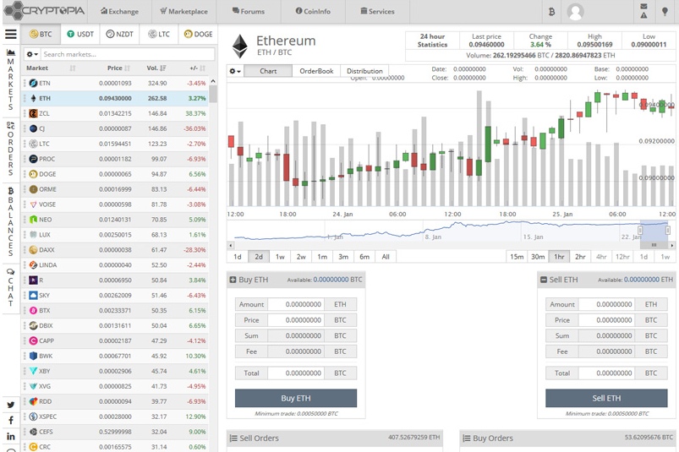Image resolution: width=679 pixels, height=452 pixels.
Task: Switch to the Distribution tab
Action: 364,71
